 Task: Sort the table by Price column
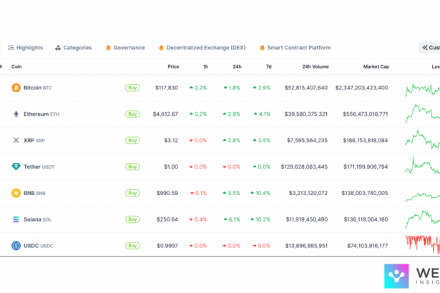173,67
